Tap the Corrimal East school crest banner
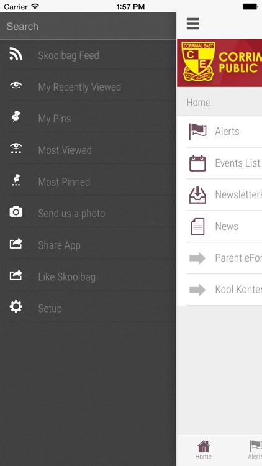The height and width of the screenshot is (466, 262). tap(220, 63)
